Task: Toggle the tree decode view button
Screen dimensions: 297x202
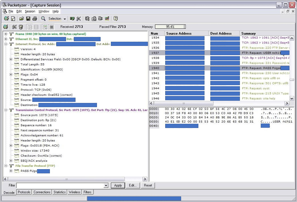Action: tap(45, 27)
